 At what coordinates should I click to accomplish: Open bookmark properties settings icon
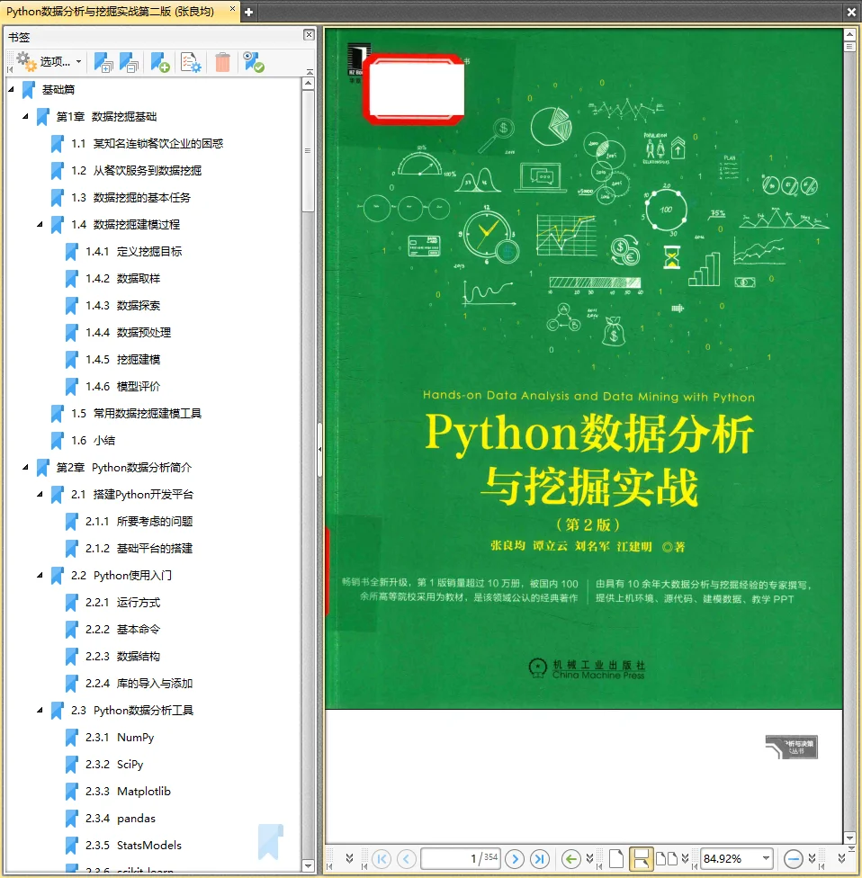[191, 62]
